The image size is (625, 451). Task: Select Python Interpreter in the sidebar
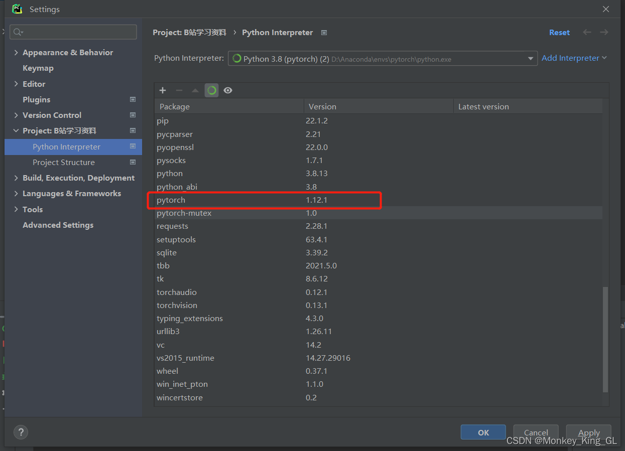(73, 146)
